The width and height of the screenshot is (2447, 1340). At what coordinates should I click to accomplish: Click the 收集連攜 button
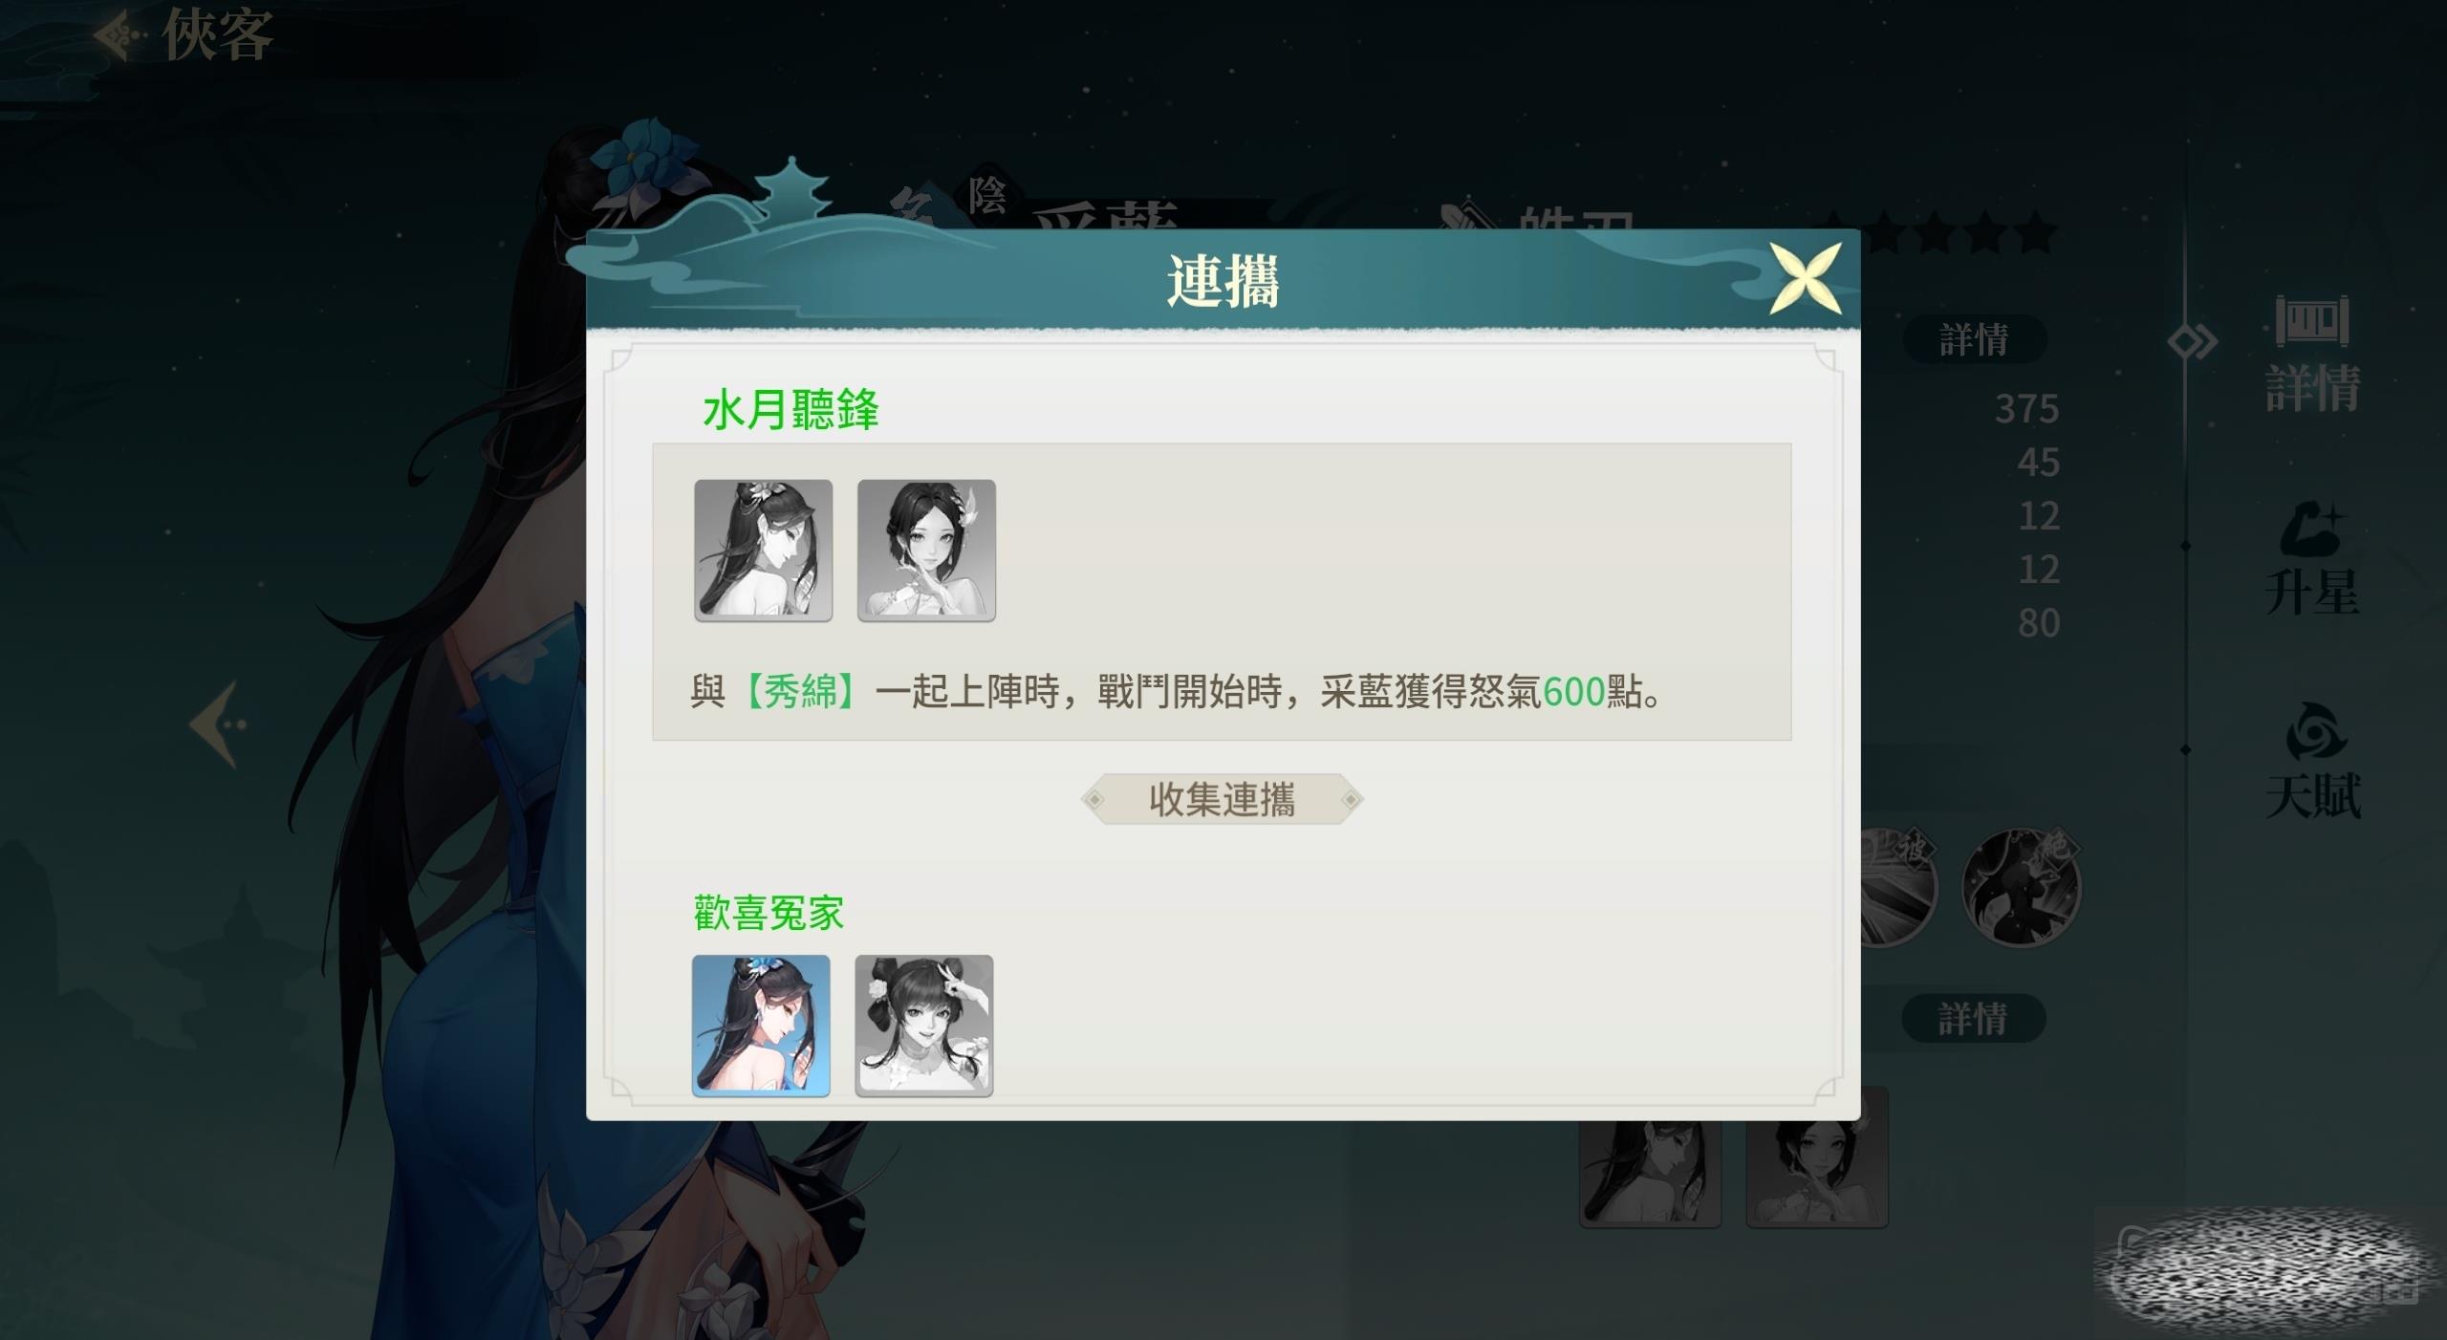[x=1223, y=799]
